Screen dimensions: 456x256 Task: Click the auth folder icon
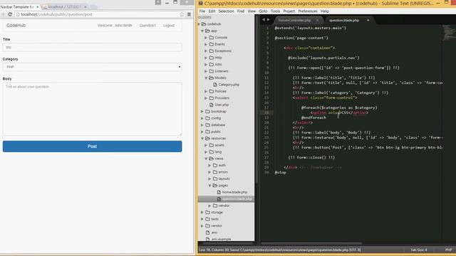point(215,165)
